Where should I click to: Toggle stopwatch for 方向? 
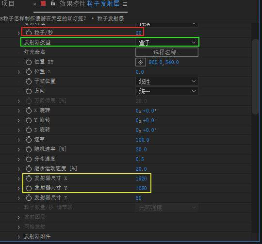[29, 91]
